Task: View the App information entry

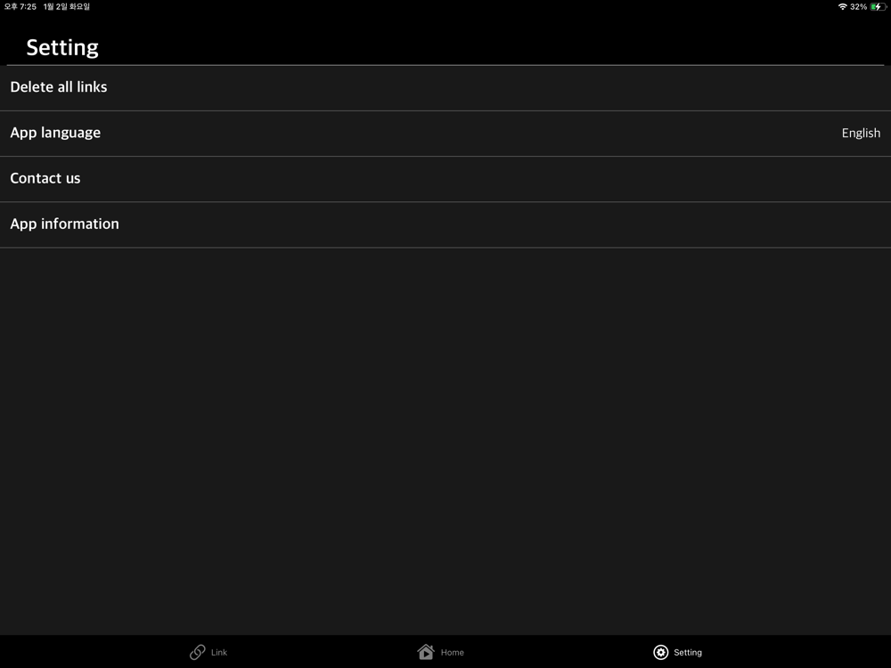Action: (445, 224)
